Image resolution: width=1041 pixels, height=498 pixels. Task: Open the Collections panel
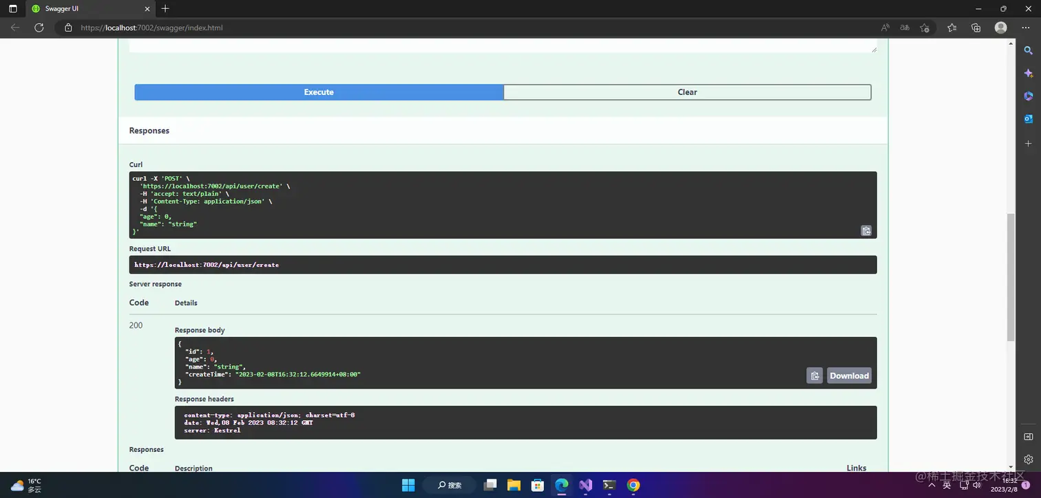[976, 28]
